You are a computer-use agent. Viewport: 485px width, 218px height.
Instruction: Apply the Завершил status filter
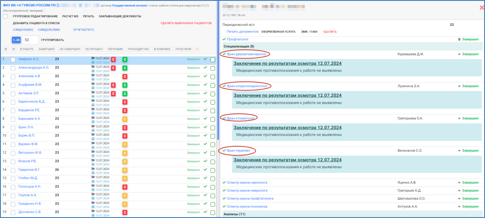46,49
